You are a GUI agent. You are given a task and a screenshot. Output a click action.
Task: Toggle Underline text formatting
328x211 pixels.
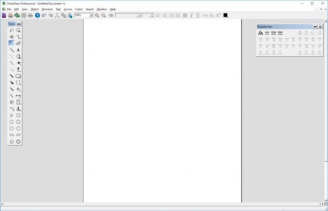coord(198,16)
